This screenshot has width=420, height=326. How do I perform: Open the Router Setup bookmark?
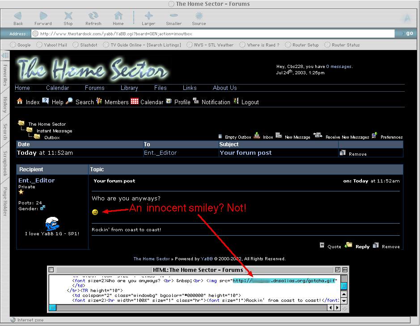(x=305, y=45)
